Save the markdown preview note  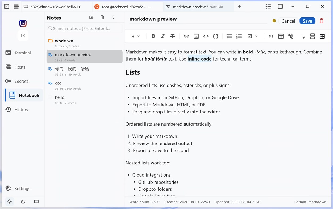(307, 21)
